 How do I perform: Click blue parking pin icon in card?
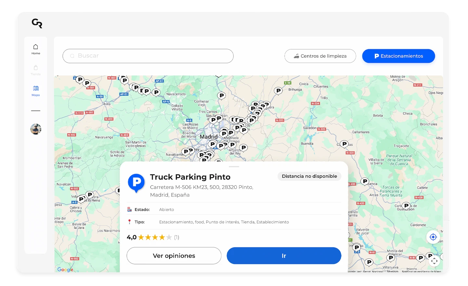136,183
